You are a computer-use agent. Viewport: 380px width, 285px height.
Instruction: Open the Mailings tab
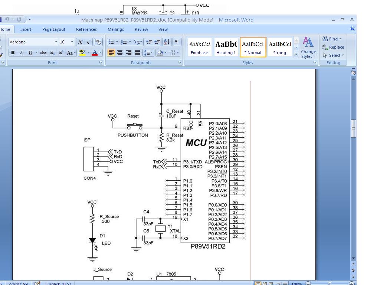tap(116, 29)
